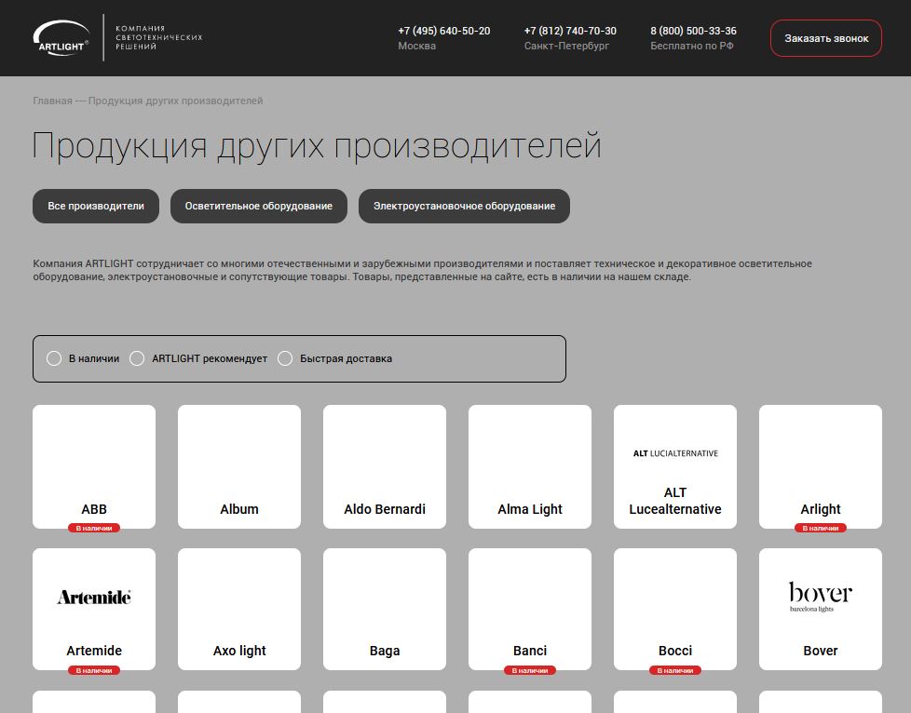Click the "Заказать звонок" button
This screenshot has width=911, height=713.
tap(826, 38)
